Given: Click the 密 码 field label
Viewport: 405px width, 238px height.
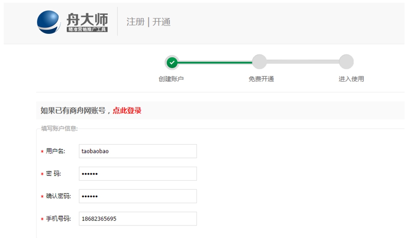Looking at the screenshot, I should pos(53,174).
